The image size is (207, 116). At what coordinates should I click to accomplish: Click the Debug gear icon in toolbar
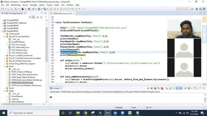(33, 9)
